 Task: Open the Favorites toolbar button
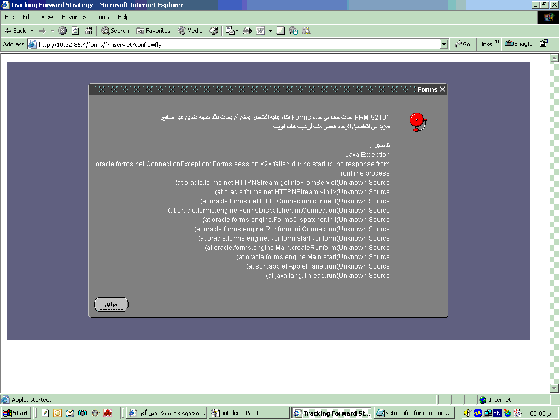[153, 31]
